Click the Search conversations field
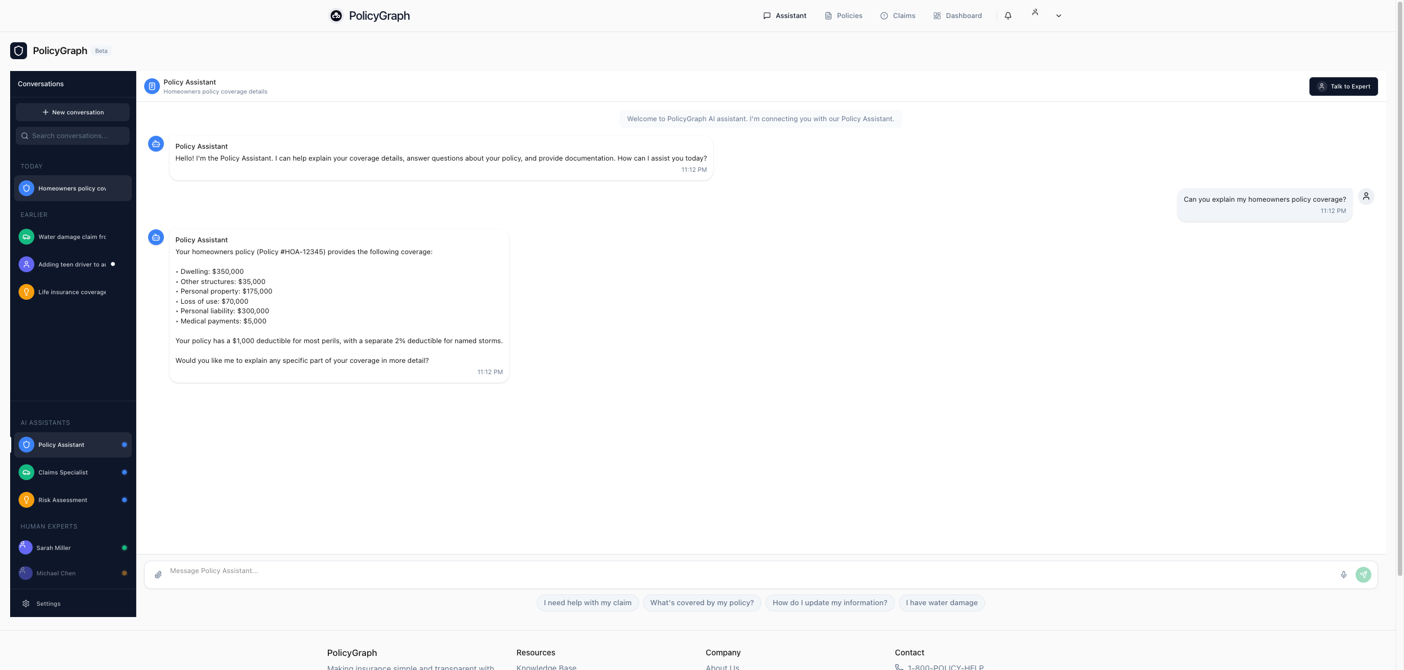The width and height of the screenshot is (1404, 670). click(x=73, y=136)
